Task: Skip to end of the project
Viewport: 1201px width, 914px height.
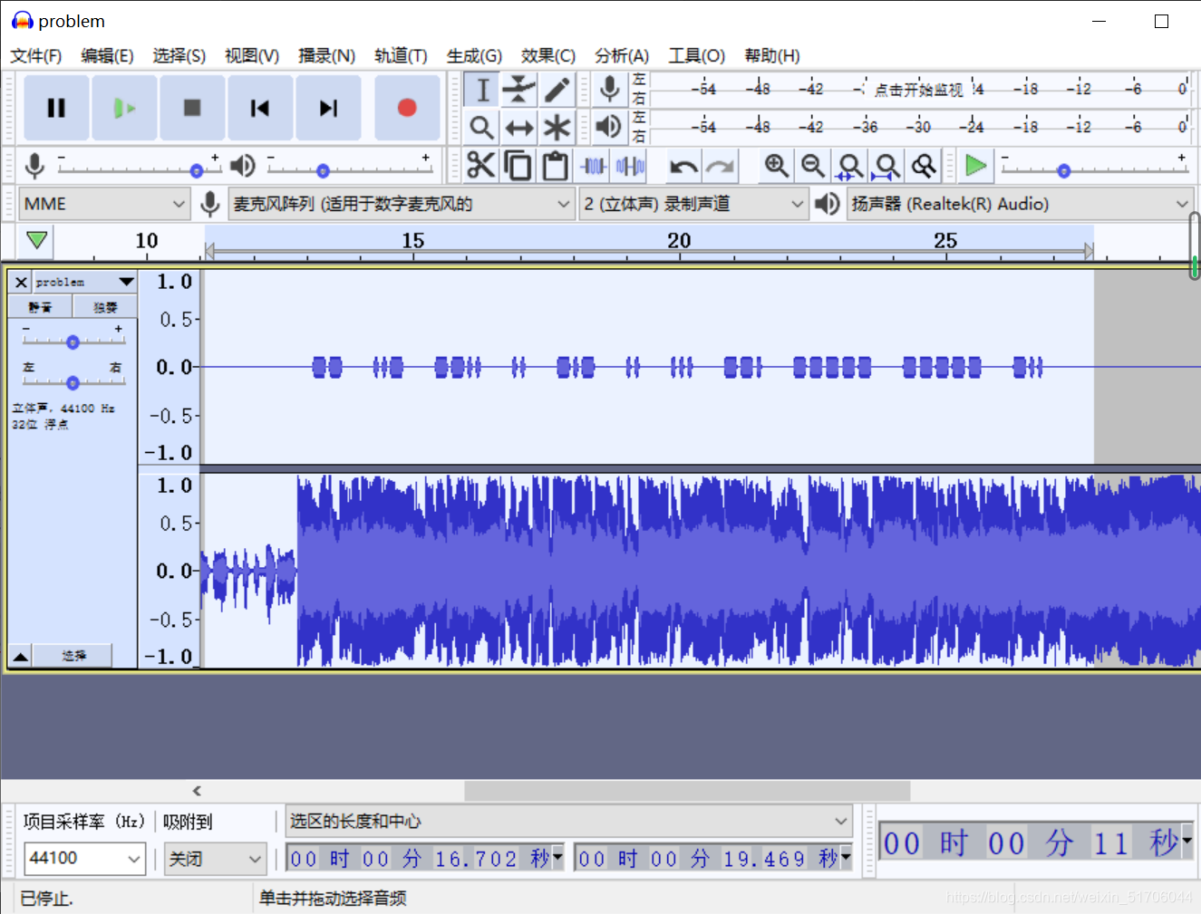Action: (328, 108)
